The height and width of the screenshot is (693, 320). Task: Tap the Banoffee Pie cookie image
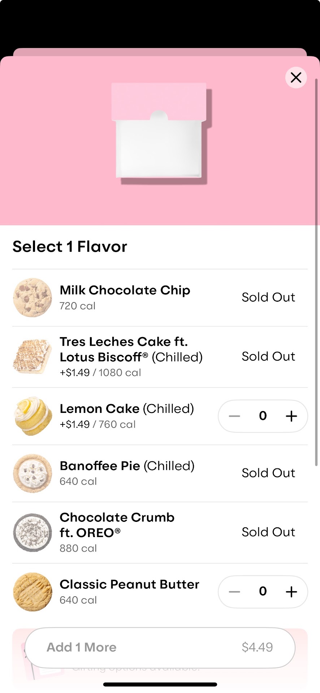pos(33,473)
